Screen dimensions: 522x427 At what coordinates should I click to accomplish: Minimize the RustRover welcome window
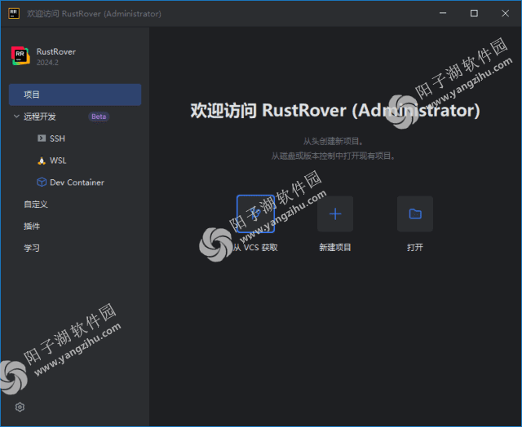443,13
